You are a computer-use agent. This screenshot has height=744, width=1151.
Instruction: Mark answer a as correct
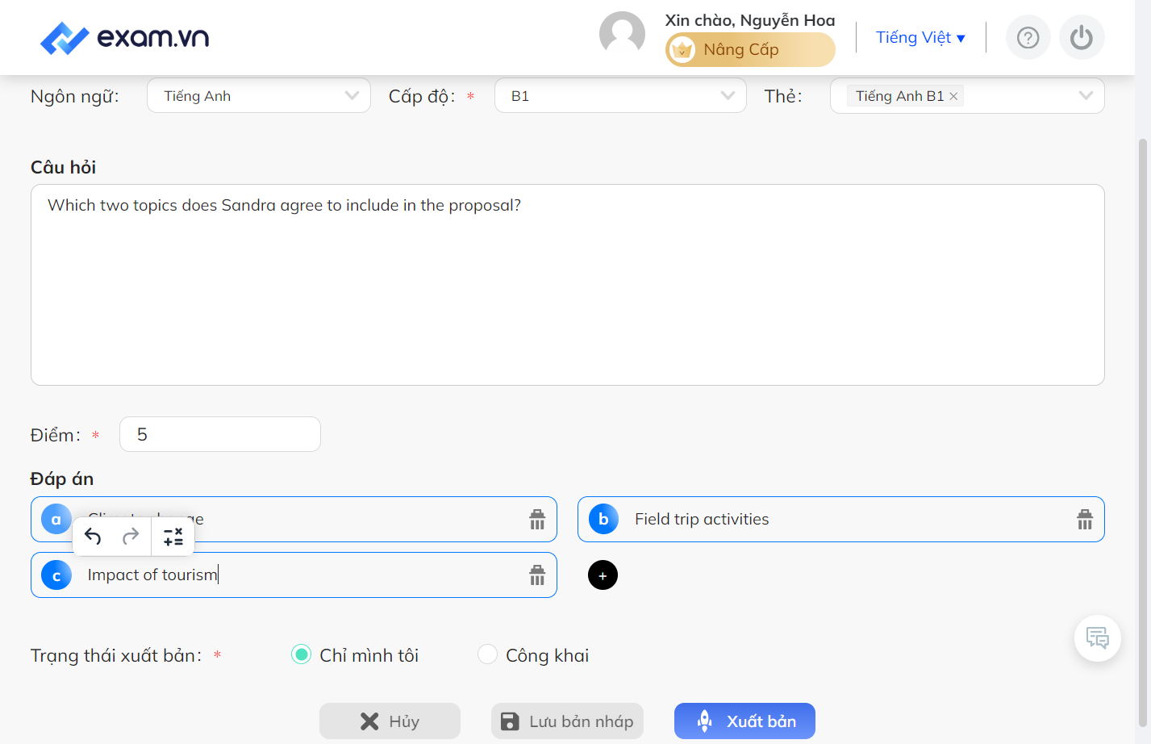coord(56,519)
